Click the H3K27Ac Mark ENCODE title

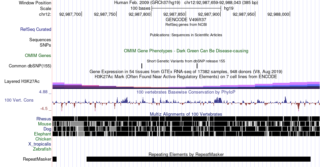tap(186, 76)
